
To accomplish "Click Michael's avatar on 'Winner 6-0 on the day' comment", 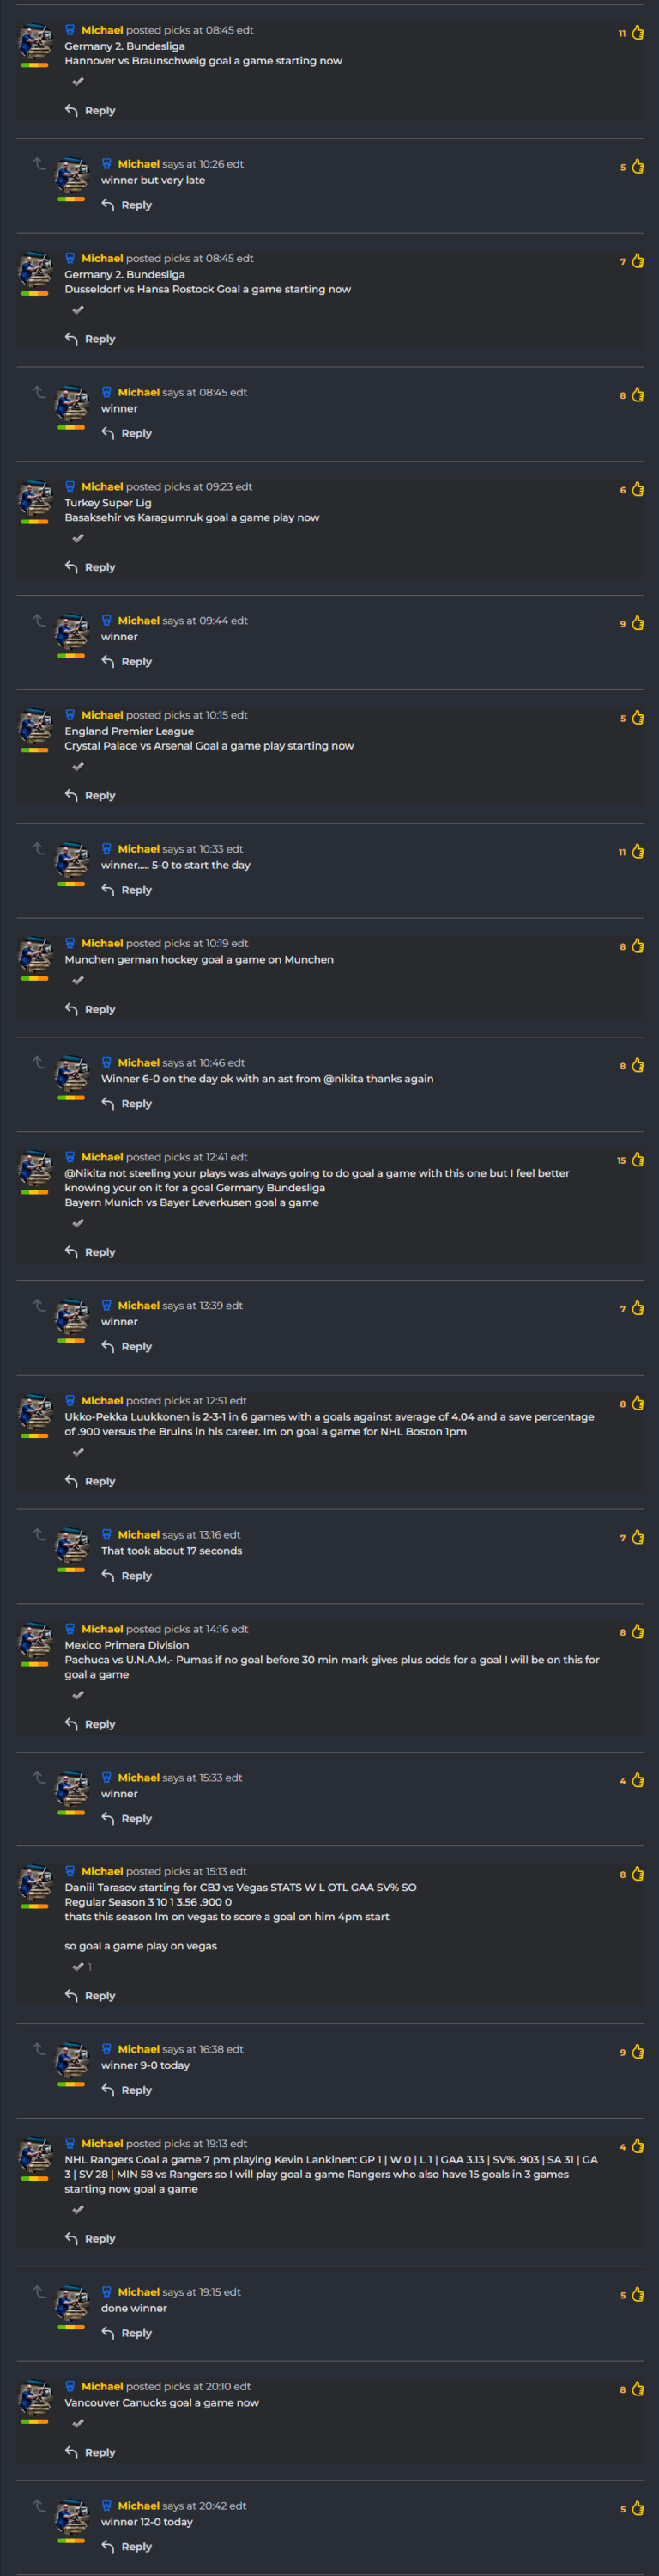I will pos(72,1075).
